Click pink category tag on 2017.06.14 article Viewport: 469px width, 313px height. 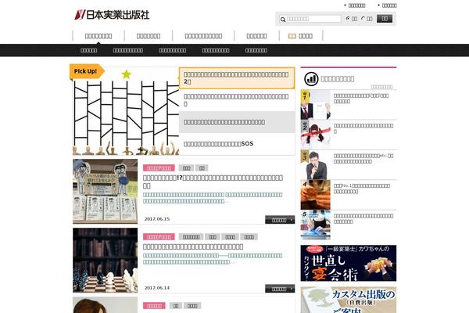tap(159, 237)
